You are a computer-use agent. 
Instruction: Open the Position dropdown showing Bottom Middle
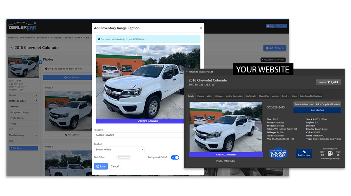pos(119,149)
